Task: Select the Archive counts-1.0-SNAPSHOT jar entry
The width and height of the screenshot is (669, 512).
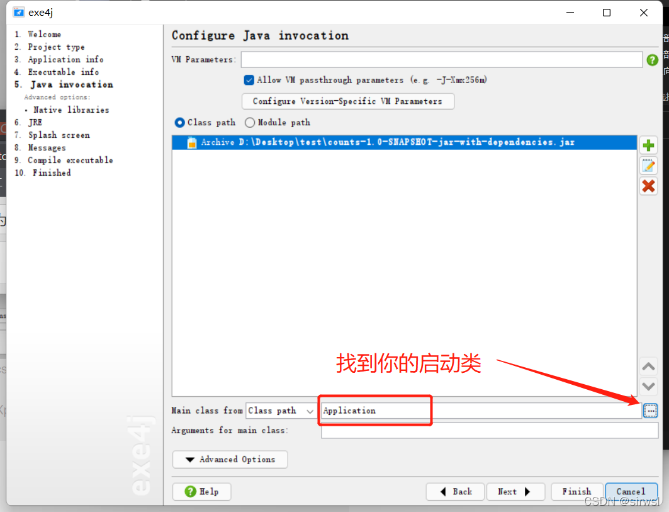Action: [x=404, y=142]
